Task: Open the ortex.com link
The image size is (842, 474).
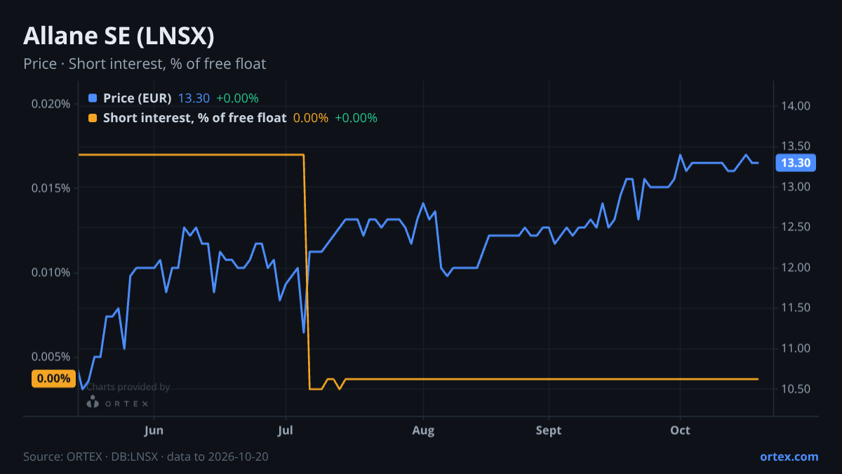Action: click(x=789, y=456)
